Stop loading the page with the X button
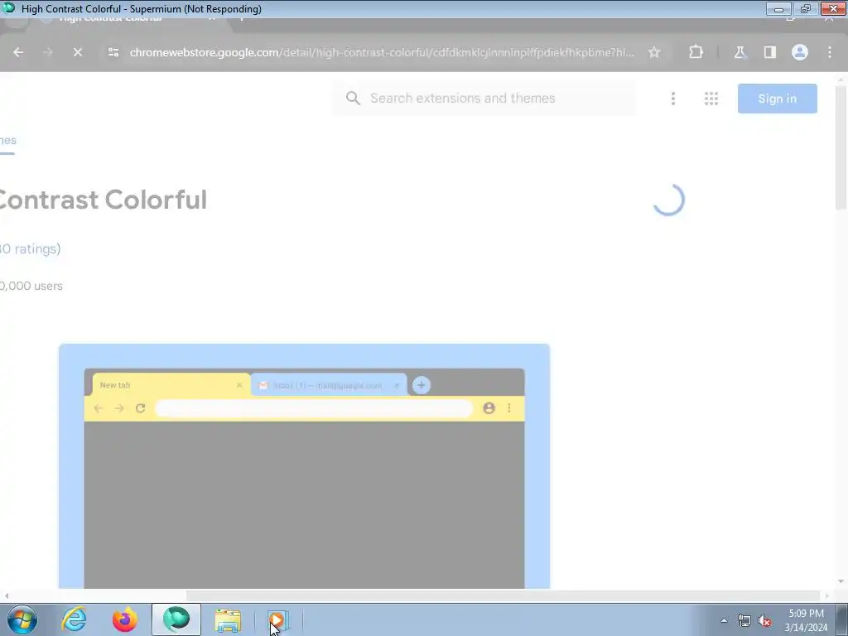Screen dimensions: 848x636 tap(77, 52)
